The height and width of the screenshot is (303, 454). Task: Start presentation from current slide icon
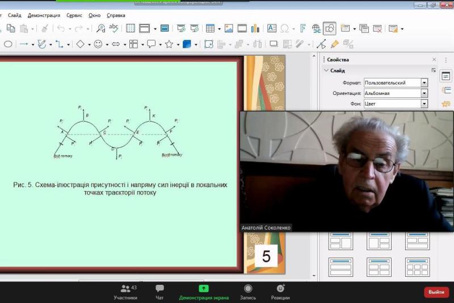pyautogui.click(x=195, y=28)
